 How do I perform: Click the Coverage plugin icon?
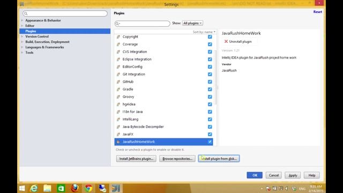tap(118, 44)
